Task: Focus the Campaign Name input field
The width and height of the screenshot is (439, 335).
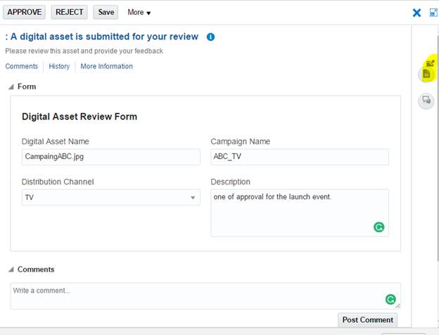Action: (x=299, y=157)
